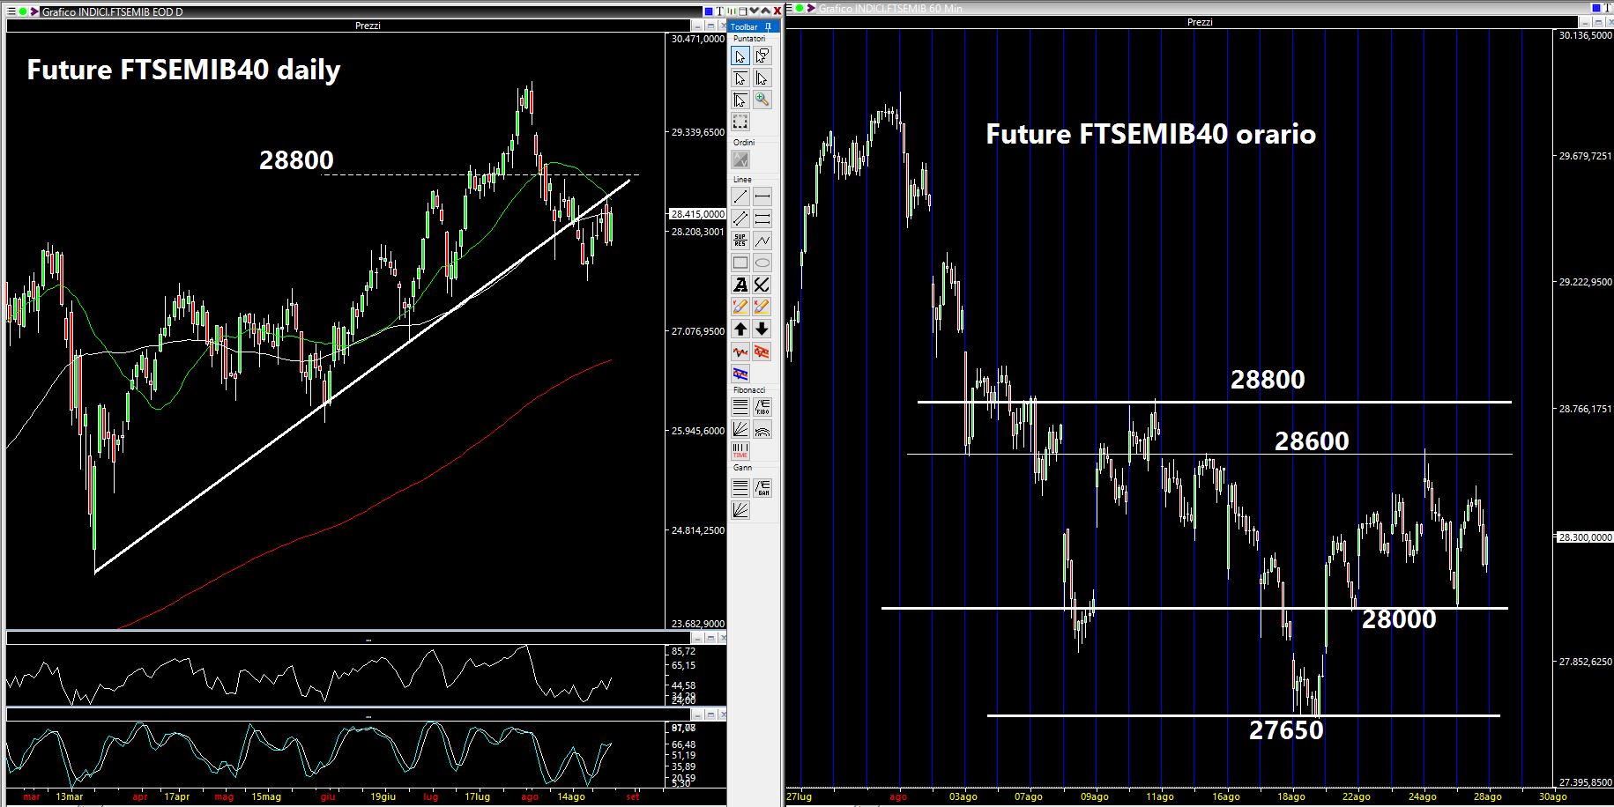Select the zigzag polyline tool
Viewport: 1614px width, 807px height.
(762, 241)
